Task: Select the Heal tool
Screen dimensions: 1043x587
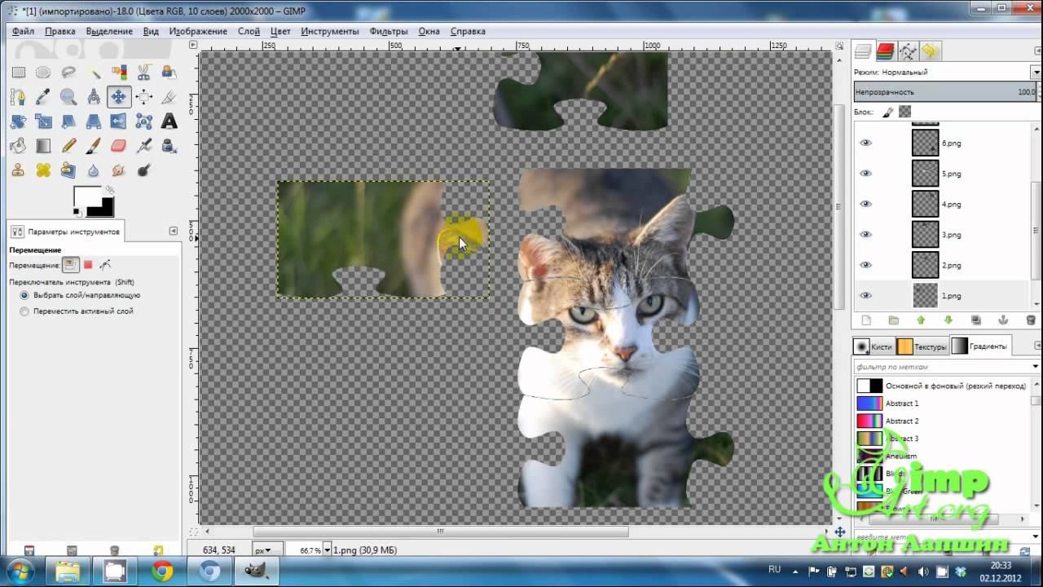Action: click(43, 170)
